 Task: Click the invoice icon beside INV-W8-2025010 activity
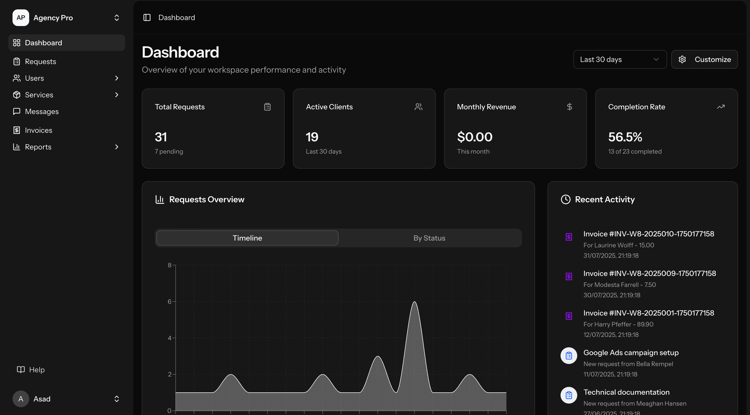pos(568,236)
